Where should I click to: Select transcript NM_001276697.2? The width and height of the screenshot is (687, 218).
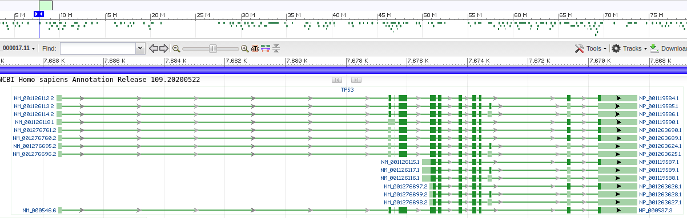point(405,187)
